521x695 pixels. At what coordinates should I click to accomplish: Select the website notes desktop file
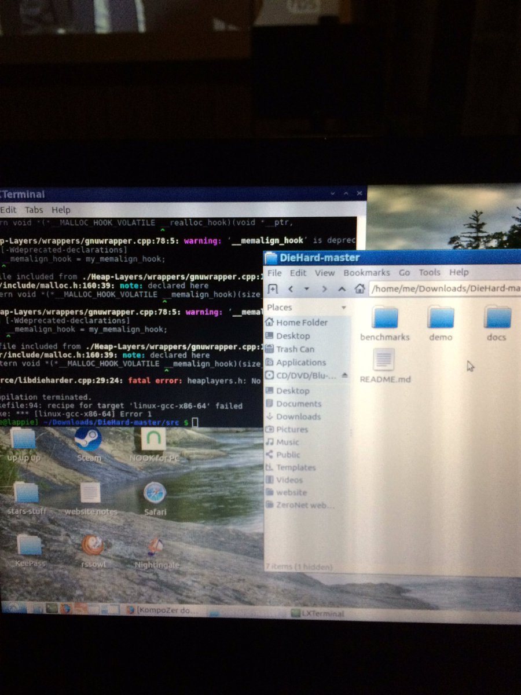[90, 499]
